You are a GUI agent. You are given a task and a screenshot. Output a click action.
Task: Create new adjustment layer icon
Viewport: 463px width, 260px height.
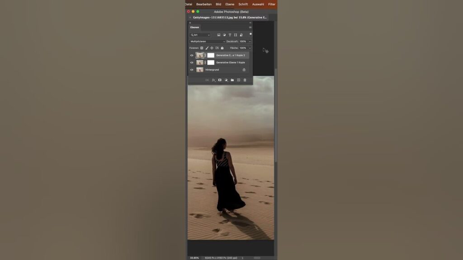pyautogui.click(x=226, y=80)
